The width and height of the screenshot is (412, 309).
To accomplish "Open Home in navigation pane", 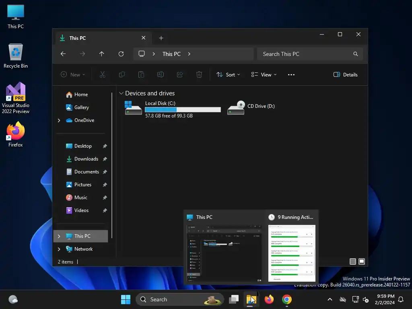I will coord(81,95).
